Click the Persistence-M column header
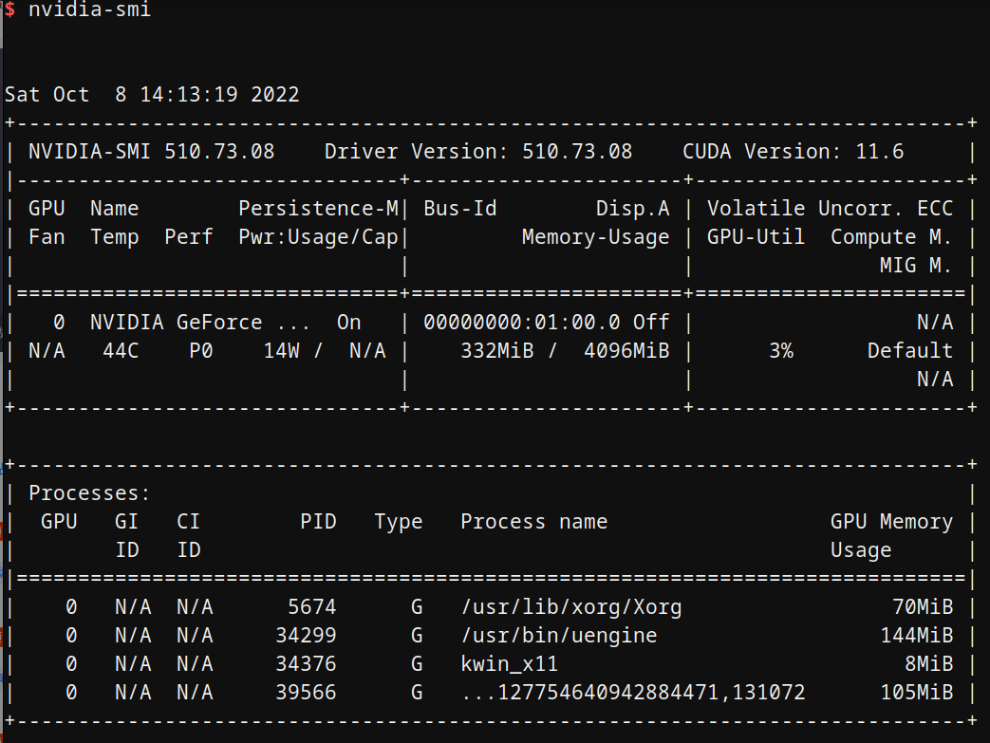Image resolution: width=990 pixels, height=743 pixels. tap(318, 209)
